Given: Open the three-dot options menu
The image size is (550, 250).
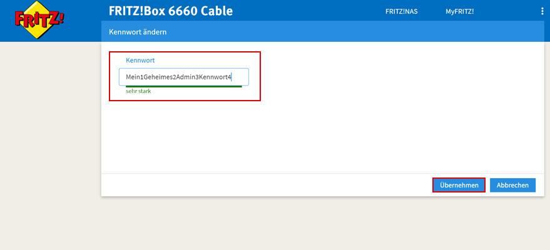Looking at the screenshot, I should click(542, 11).
